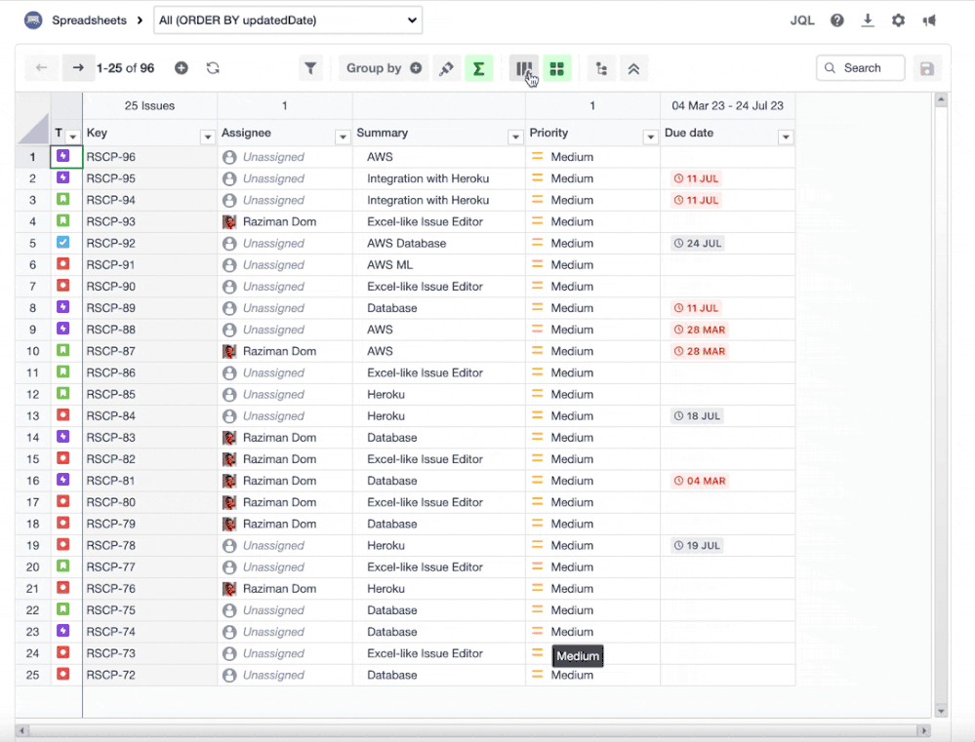Select the issue type icon of RSCP-96
Viewport: 975px width, 742px height.
point(63,155)
